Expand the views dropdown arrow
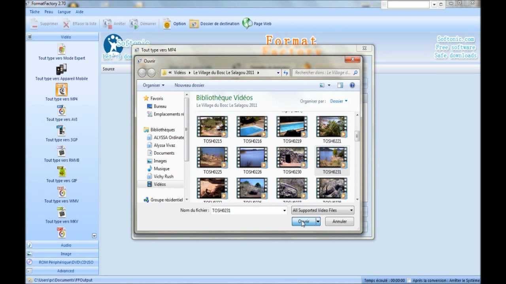 coord(329,85)
